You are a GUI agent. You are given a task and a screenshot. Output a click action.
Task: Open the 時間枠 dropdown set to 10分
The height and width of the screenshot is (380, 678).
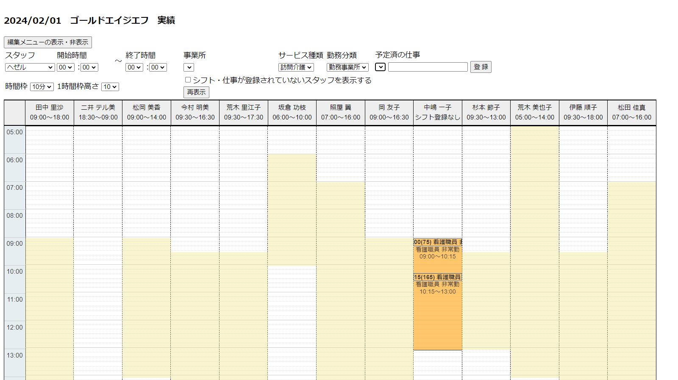(42, 87)
